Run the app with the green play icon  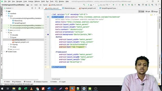[x=113, y=5]
